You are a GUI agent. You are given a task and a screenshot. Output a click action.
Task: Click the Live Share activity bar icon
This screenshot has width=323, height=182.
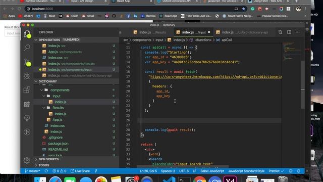tap(27, 104)
